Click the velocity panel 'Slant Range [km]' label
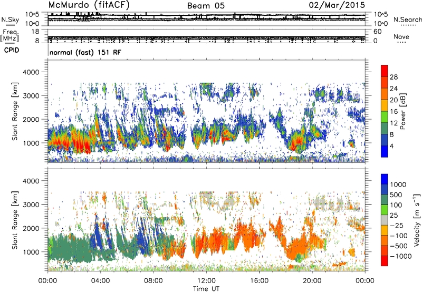Image resolution: width=422 pixels, height=292 pixels. coord(15,220)
